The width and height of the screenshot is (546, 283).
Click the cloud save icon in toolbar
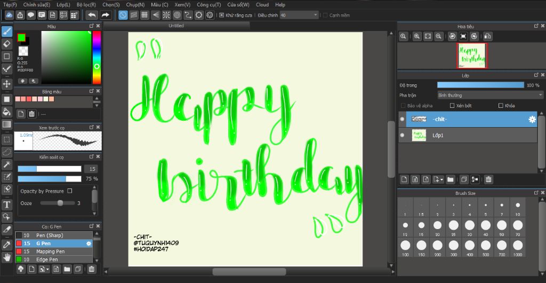[x=9, y=15]
